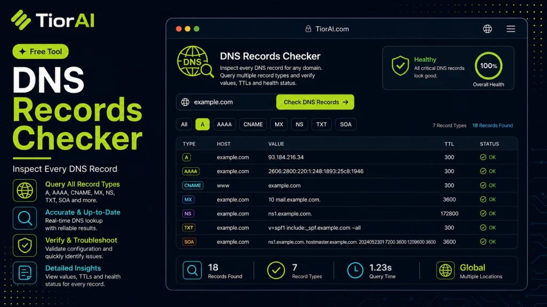547x307 pixels.
Task: Click the Global locations globe icon
Action: coord(446,270)
